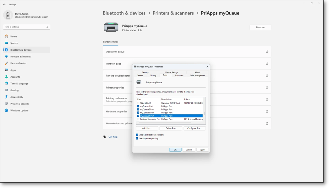Click the Description column header
331x190 pixels.
pyautogui.click(x=171, y=99)
